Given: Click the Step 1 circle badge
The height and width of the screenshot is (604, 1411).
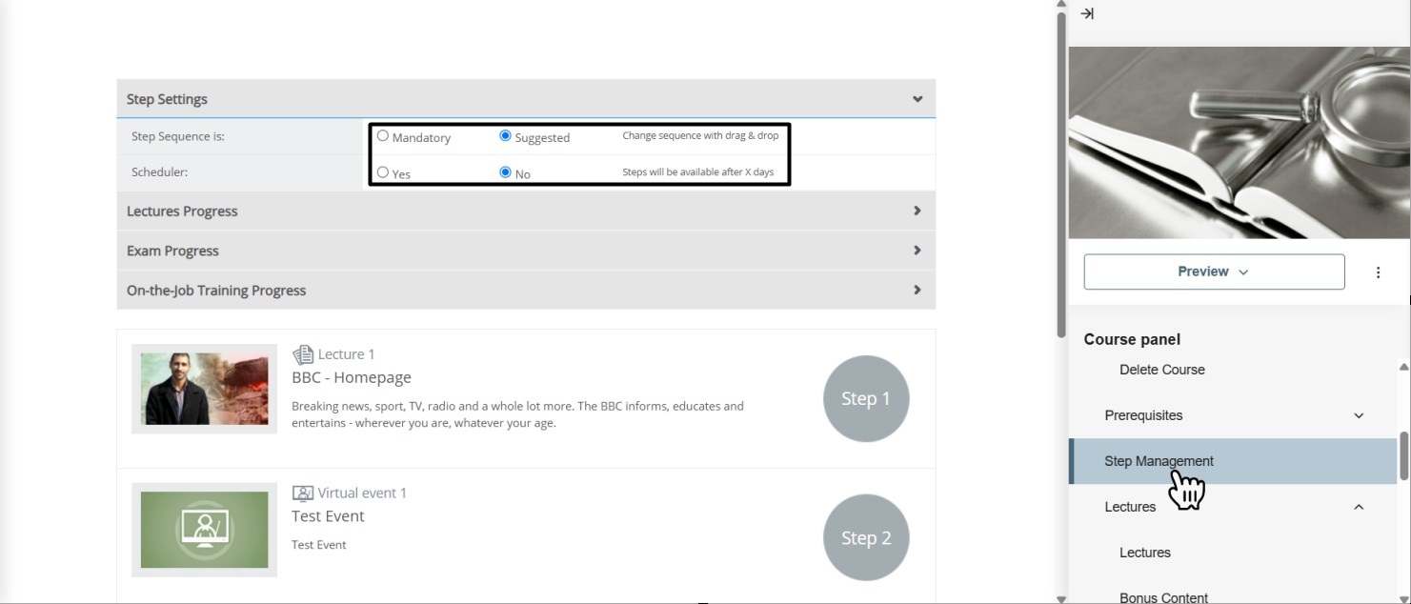Looking at the screenshot, I should (865, 399).
